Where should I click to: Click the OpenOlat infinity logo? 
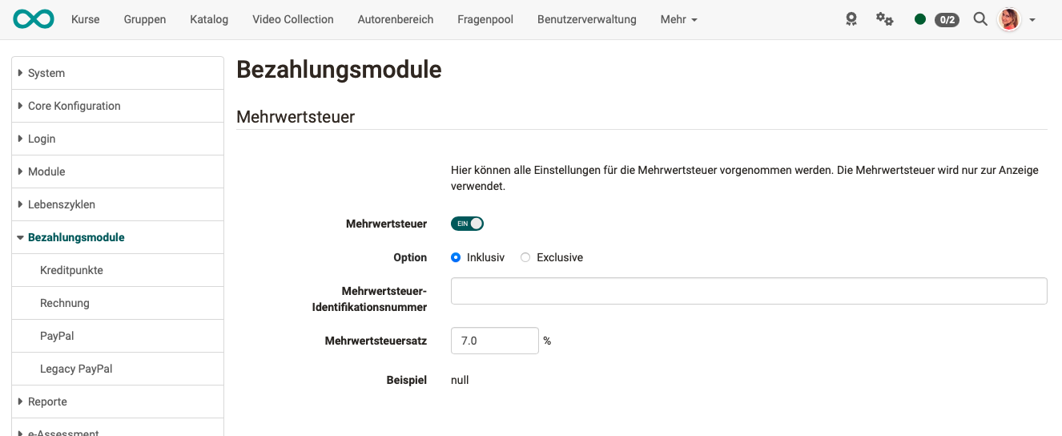pyautogui.click(x=34, y=19)
